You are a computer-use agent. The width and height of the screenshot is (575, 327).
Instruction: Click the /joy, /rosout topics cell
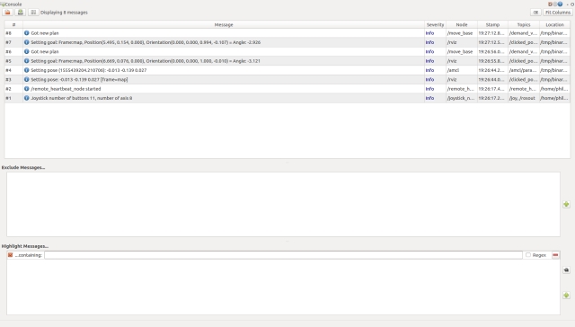tap(524, 98)
